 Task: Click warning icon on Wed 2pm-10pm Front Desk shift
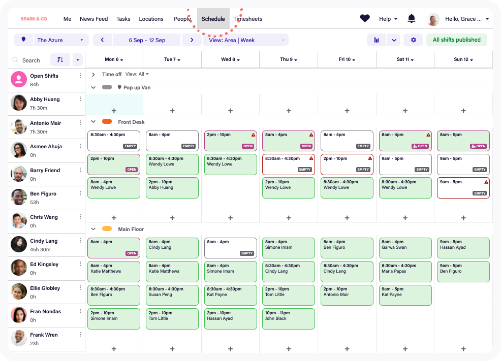pyautogui.click(x=253, y=135)
